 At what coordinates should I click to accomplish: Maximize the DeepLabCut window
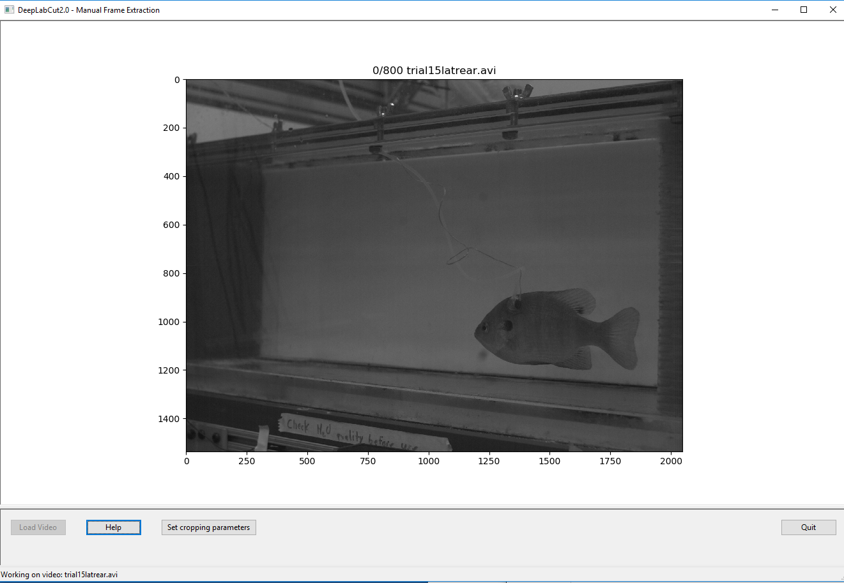click(x=803, y=10)
